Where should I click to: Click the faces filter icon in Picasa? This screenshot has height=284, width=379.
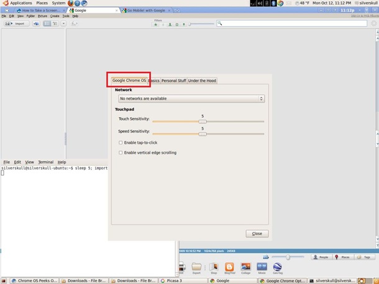(170, 25)
